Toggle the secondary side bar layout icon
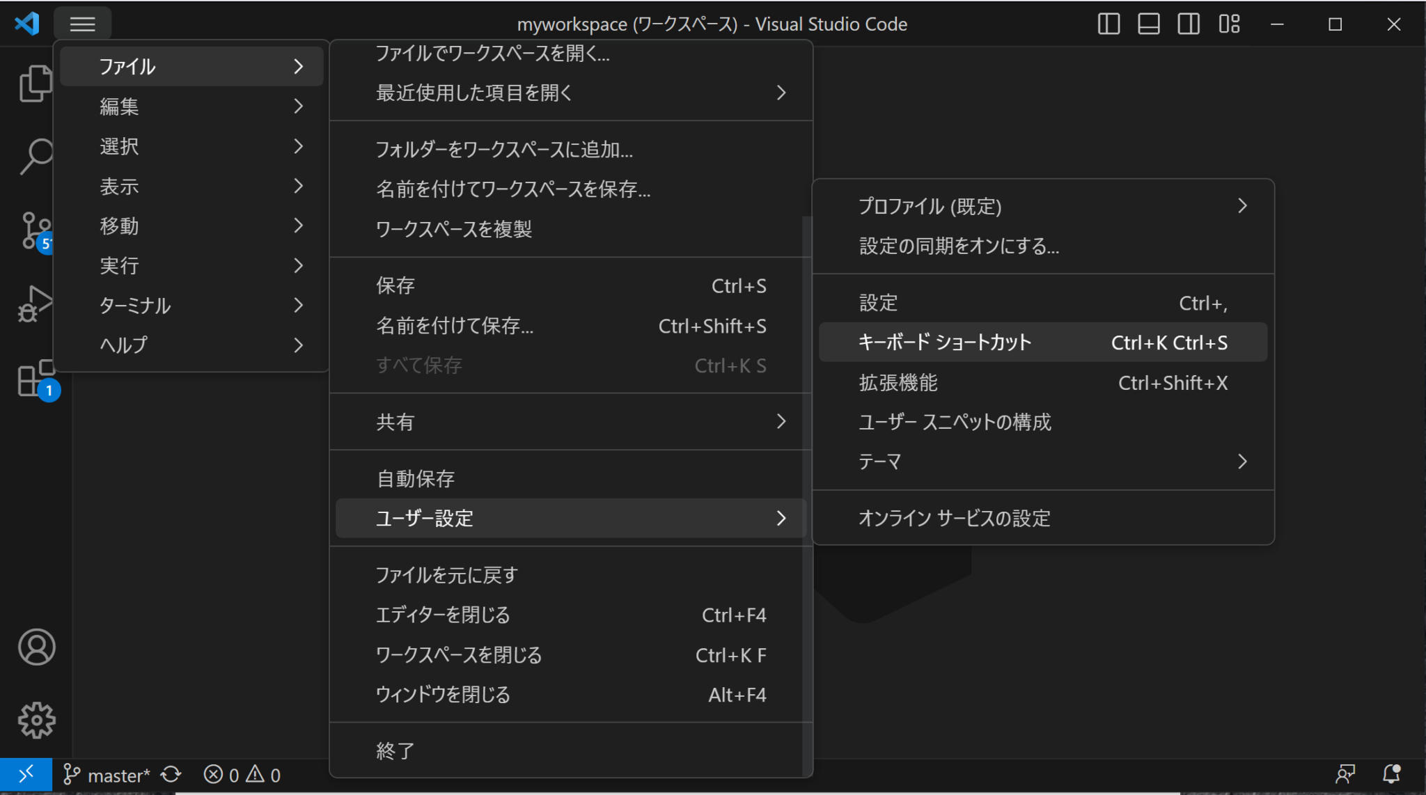1426x795 pixels. click(x=1189, y=24)
